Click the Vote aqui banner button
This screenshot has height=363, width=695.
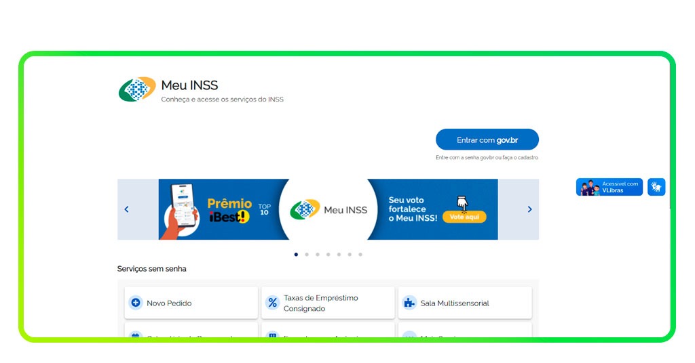coord(464,217)
